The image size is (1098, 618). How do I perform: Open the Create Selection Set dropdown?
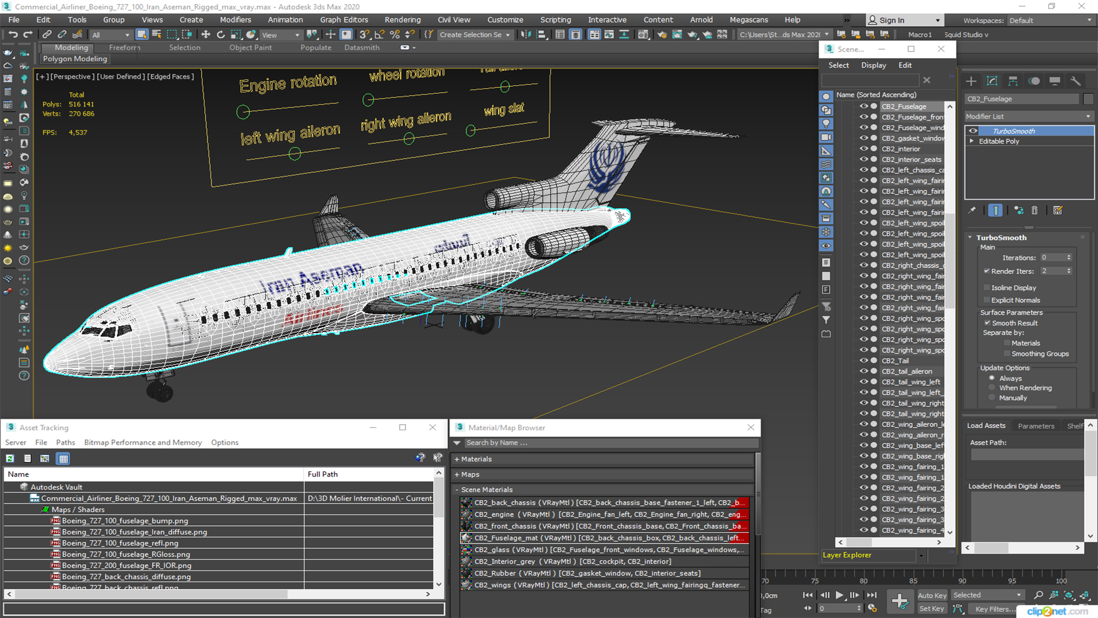pos(475,35)
